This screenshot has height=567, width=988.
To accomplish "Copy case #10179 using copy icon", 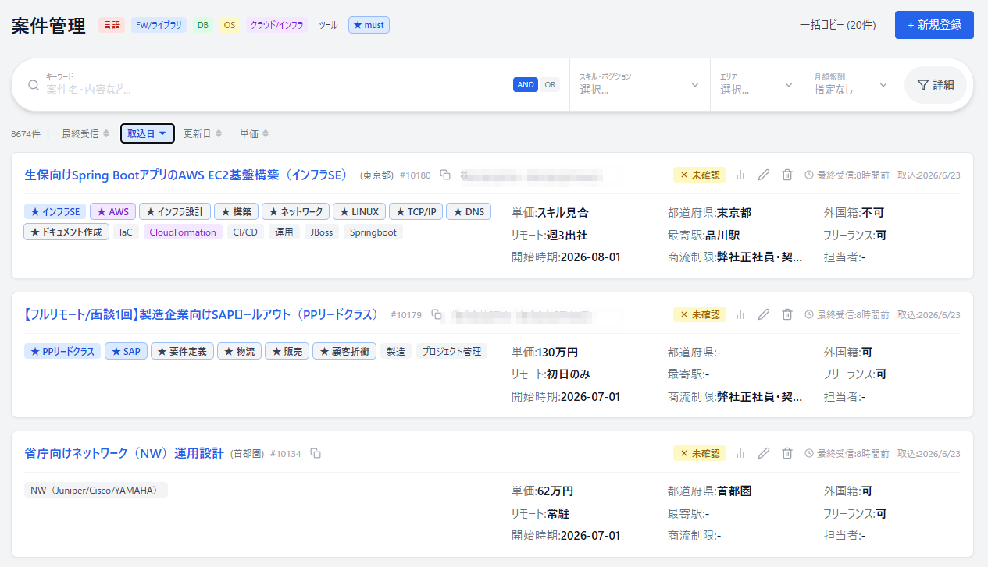I will (x=437, y=314).
